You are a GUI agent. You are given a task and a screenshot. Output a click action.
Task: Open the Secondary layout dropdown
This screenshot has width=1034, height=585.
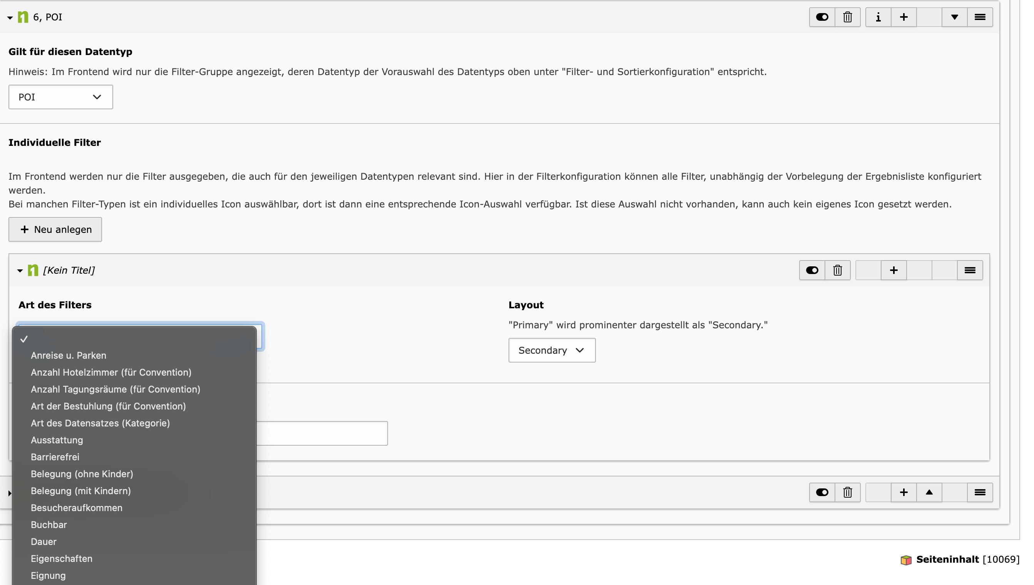point(551,350)
